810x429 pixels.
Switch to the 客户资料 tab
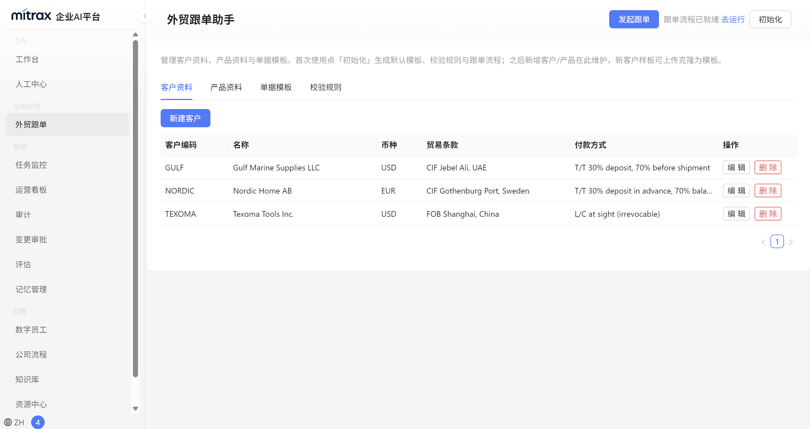(x=176, y=87)
